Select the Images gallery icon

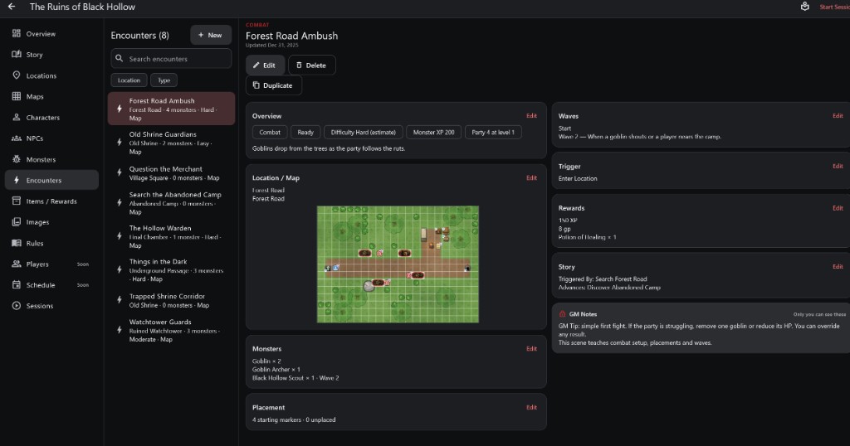pyautogui.click(x=17, y=222)
